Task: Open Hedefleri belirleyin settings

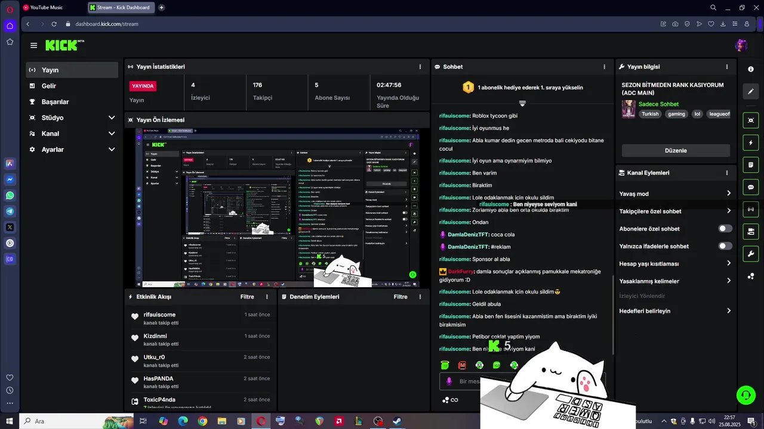Action: tap(675, 311)
